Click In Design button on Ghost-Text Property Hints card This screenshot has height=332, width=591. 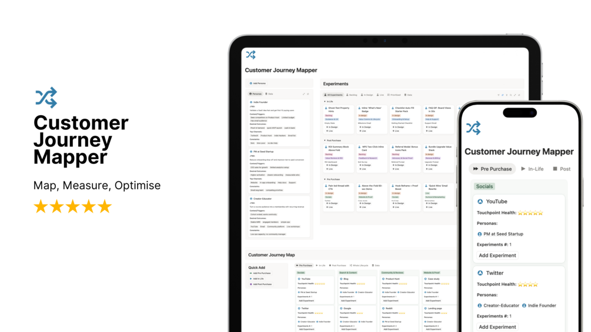(x=332, y=128)
